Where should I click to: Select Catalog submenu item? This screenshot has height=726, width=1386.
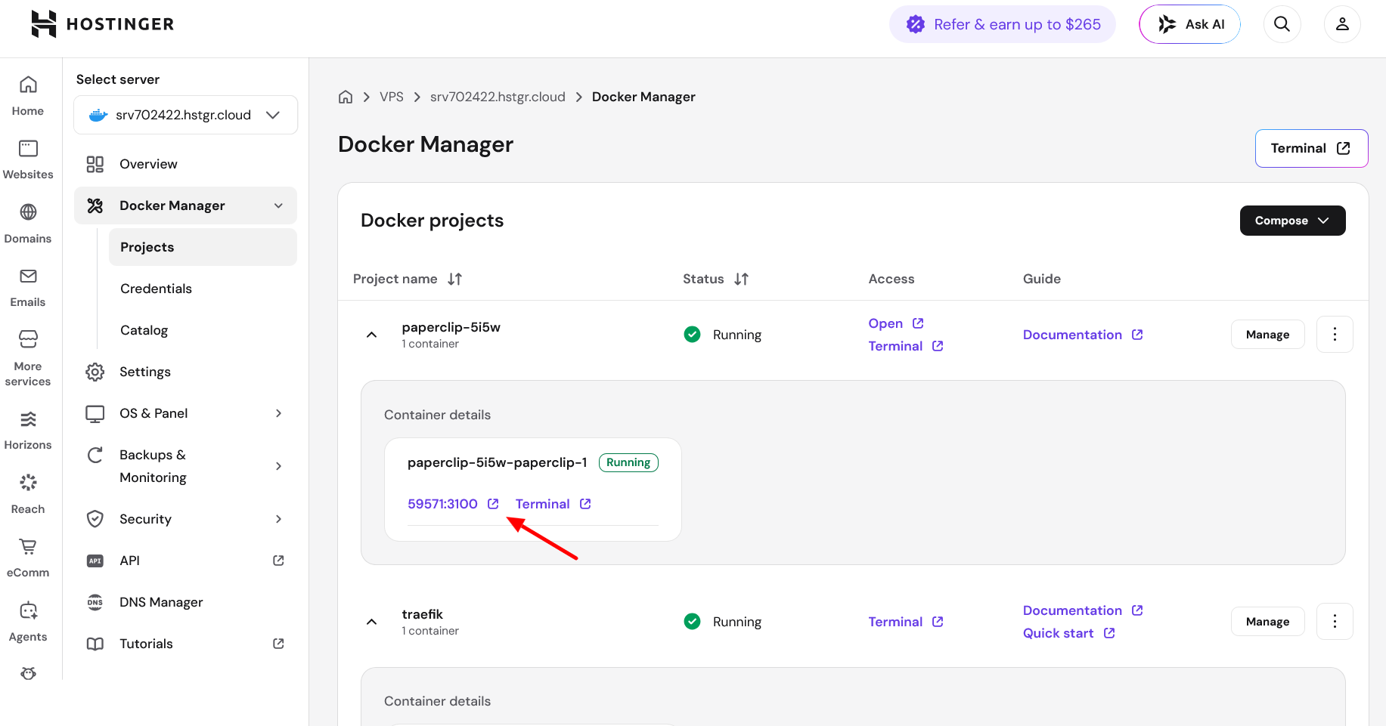[144, 330]
